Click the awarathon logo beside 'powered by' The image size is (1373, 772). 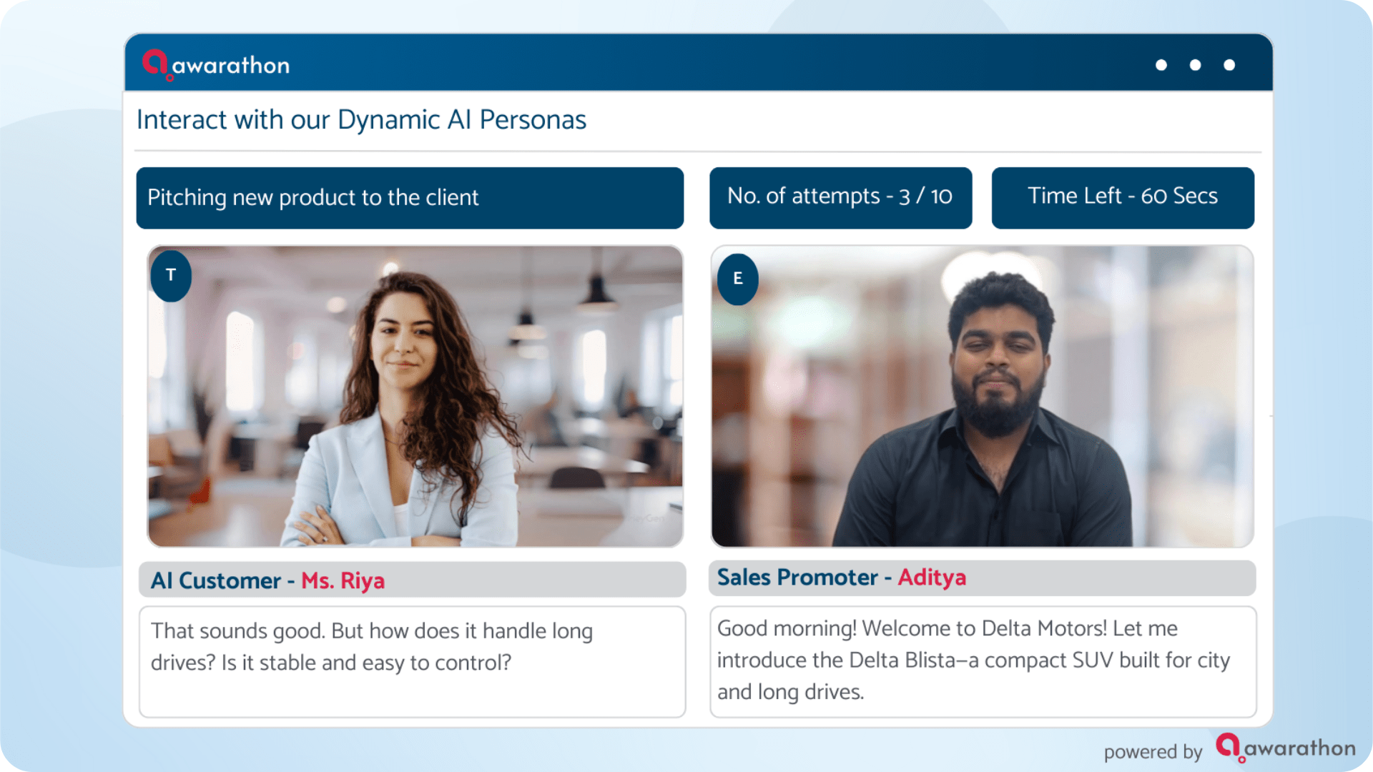(1286, 748)
